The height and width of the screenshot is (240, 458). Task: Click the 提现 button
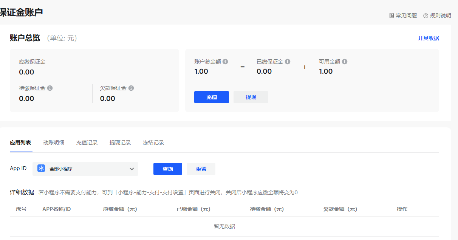[x=251, y=97]
